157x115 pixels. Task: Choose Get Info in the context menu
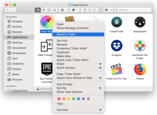(x=78, y=41)
